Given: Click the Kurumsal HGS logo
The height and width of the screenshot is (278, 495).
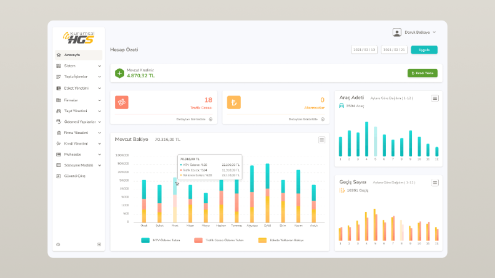Looking at the screenshot, I should pyautogui.click(x=79, y=37).
